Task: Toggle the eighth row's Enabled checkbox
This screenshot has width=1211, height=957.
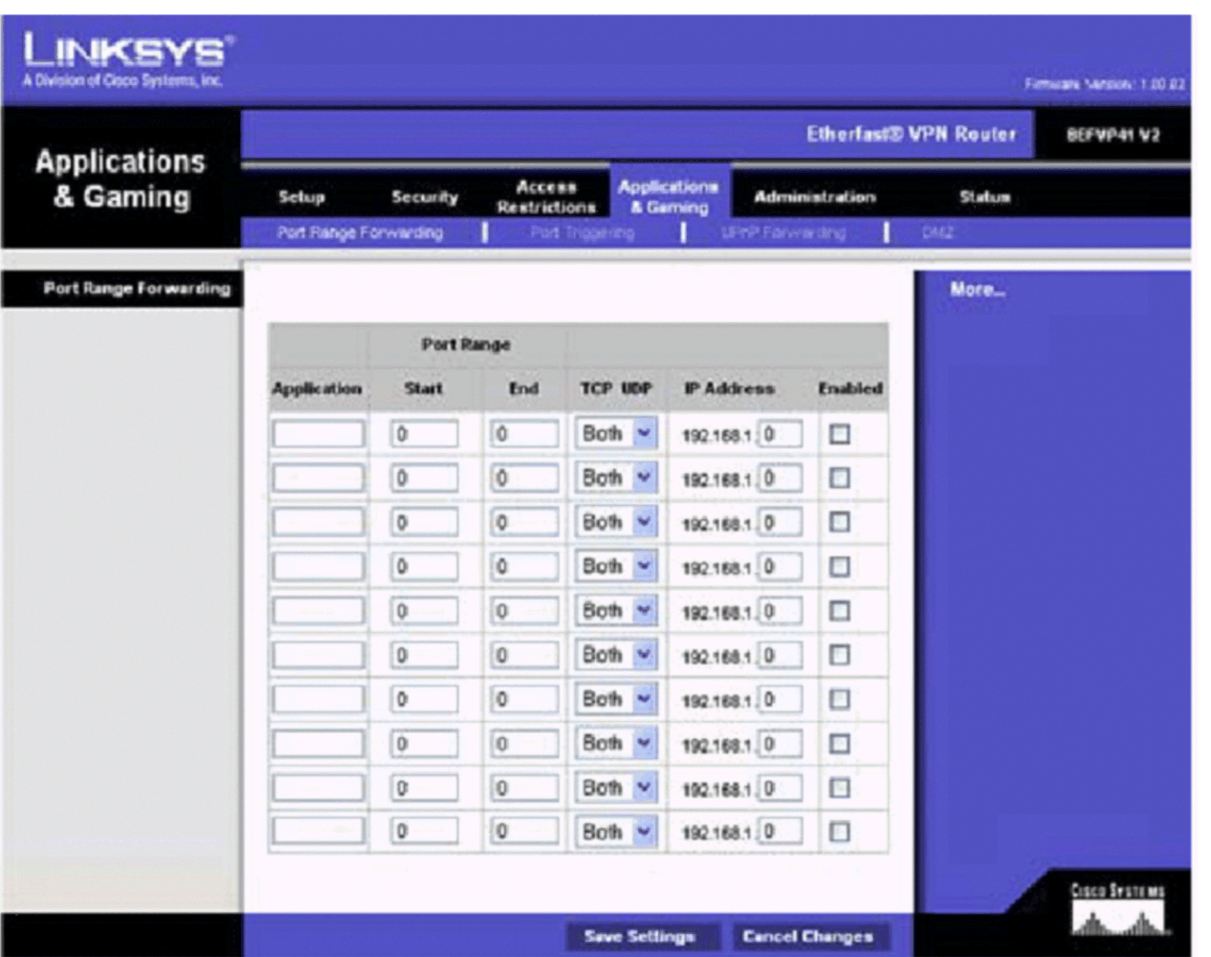Action: 839,744
